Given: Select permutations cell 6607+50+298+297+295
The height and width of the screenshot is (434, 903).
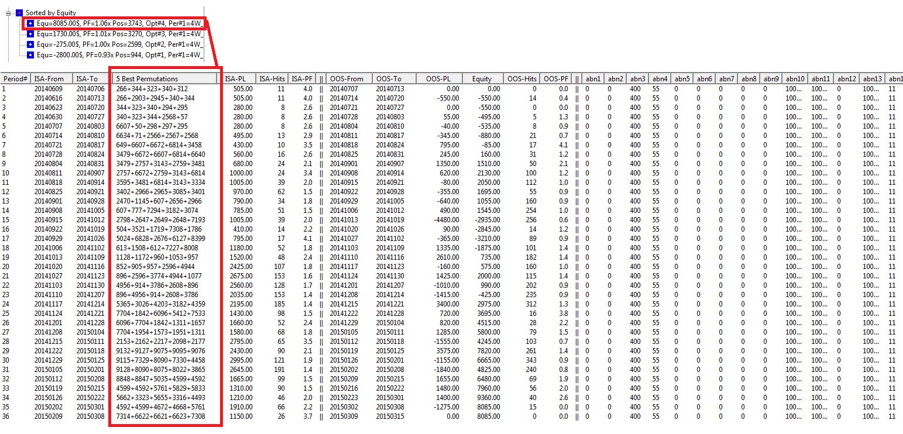Looking at the screenshot, I should coord(152,126).
